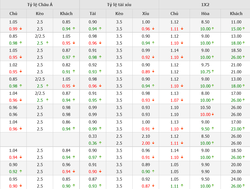The image size is (250, 189).
Task: Click the green up arrow next to 10.75
Action: [213, 71]
